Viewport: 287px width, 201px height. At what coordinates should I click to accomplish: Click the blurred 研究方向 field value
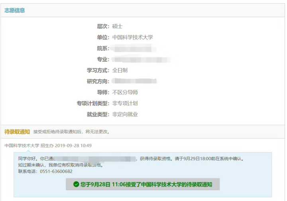(134, 81)
